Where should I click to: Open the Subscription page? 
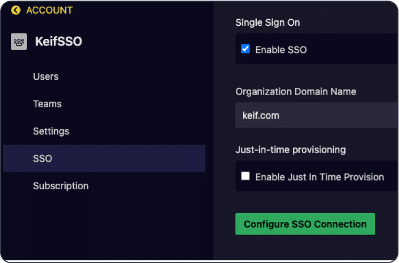point(61,186)
